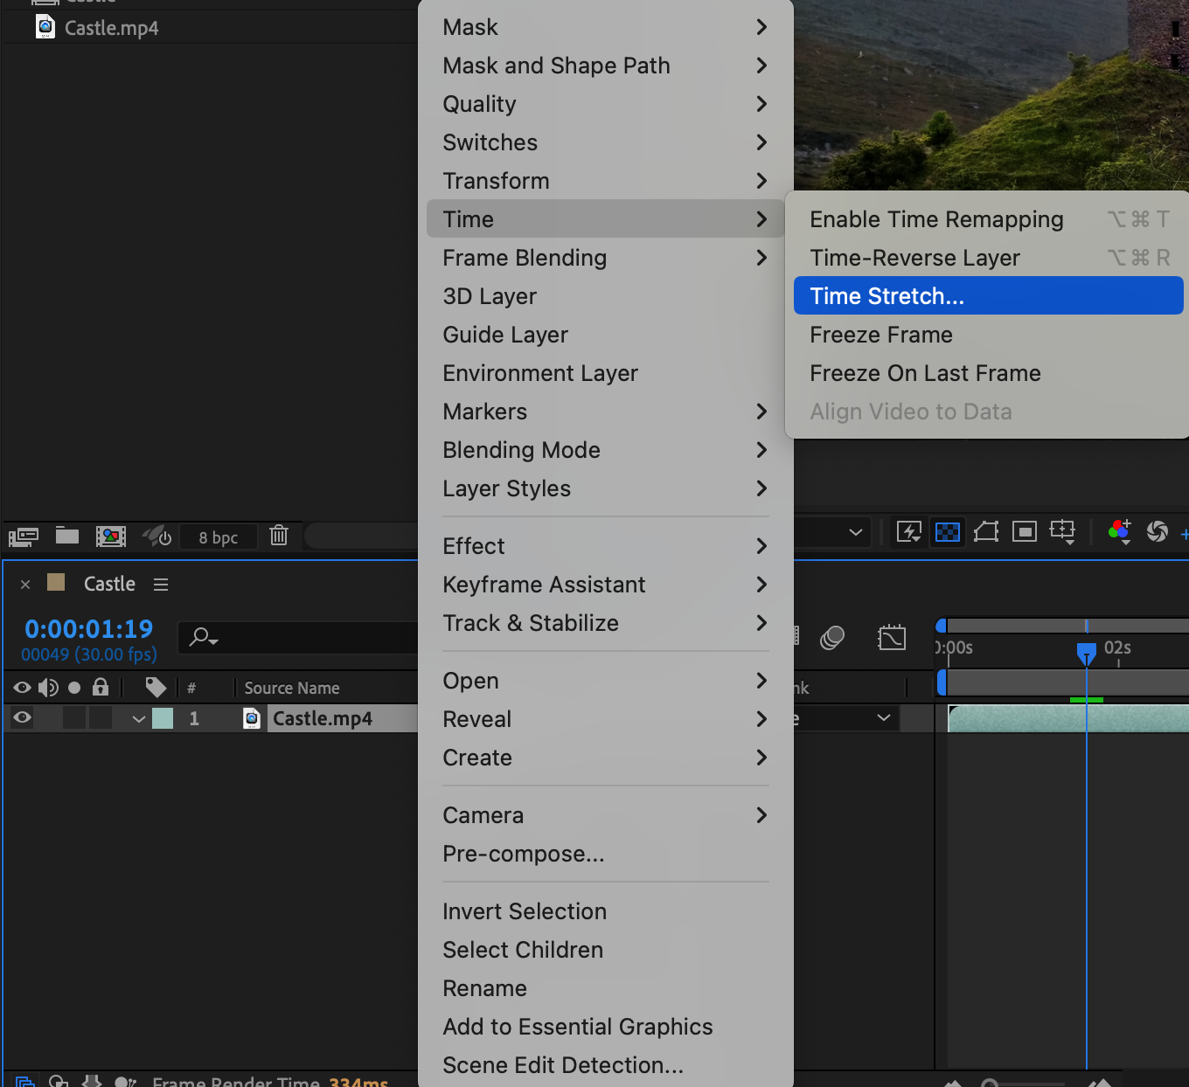Click the Interpret Footage icon in Project panel
Screen dimensions: 1189x1087
tap(23, 536)
